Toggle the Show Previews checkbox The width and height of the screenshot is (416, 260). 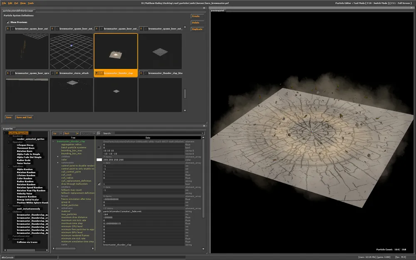pos(8,22)
